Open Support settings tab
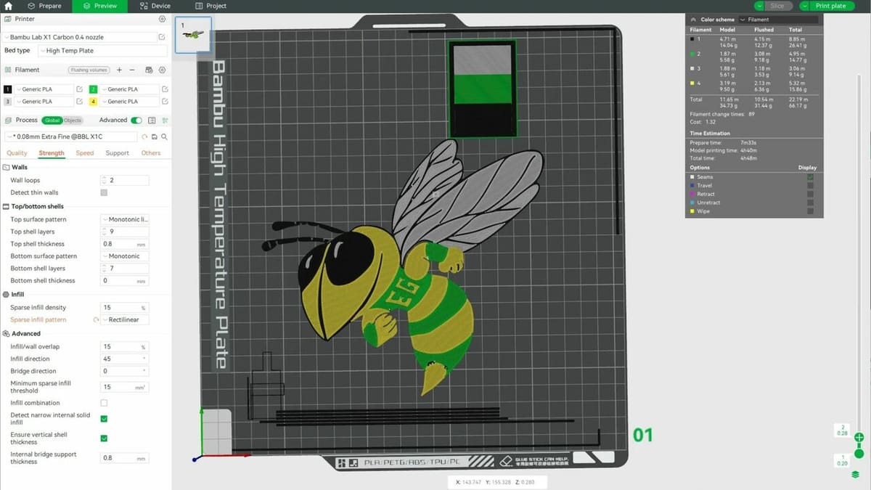The image size is (871, 490). (x=117, y=153)
